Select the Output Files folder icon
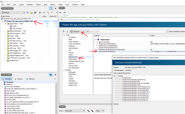This screenshot has height=114, width=185. (x=8, y=61)
